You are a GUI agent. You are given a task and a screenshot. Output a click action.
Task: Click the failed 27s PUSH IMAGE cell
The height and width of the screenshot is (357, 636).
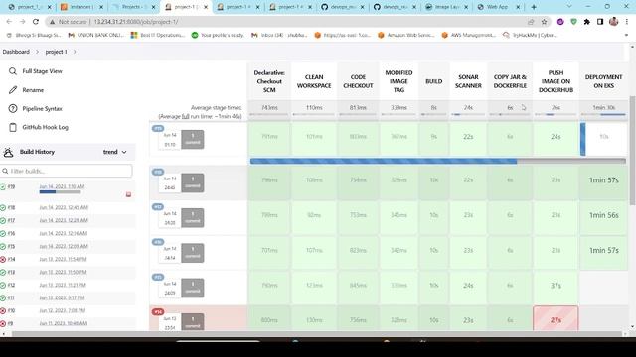click(x=556, y=319)
